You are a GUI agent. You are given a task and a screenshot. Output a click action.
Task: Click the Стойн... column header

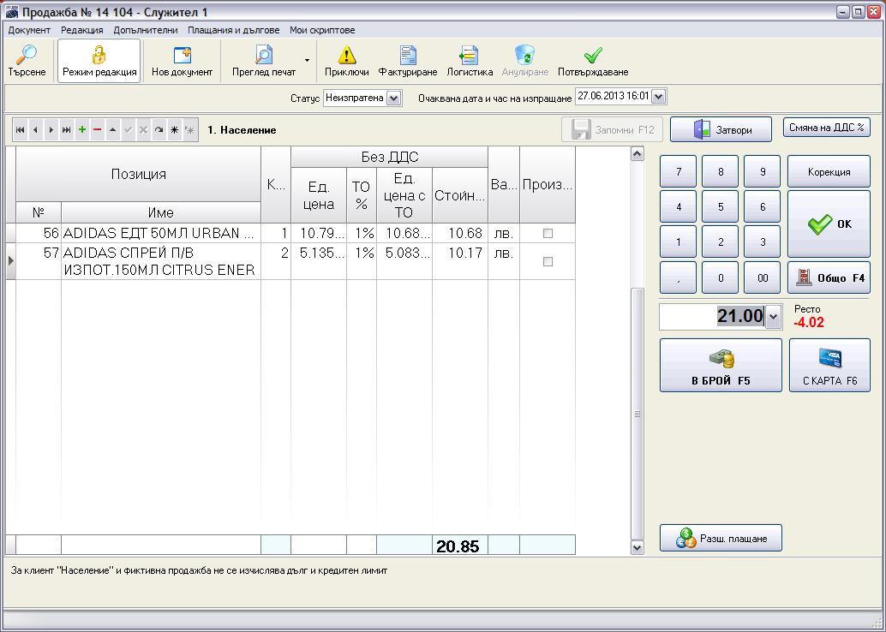coord(459,195)
